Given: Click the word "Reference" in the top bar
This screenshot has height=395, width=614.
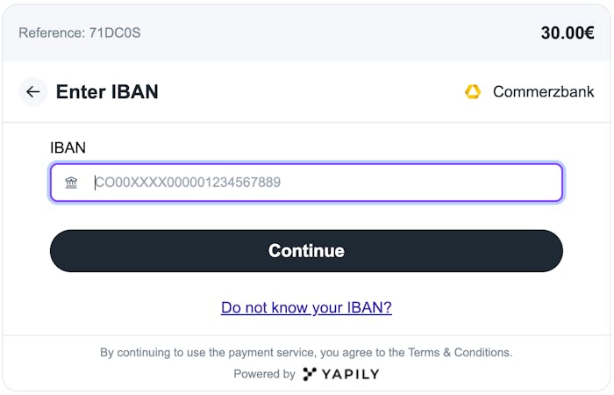Looking at the screenshot, I should point(50,32).
